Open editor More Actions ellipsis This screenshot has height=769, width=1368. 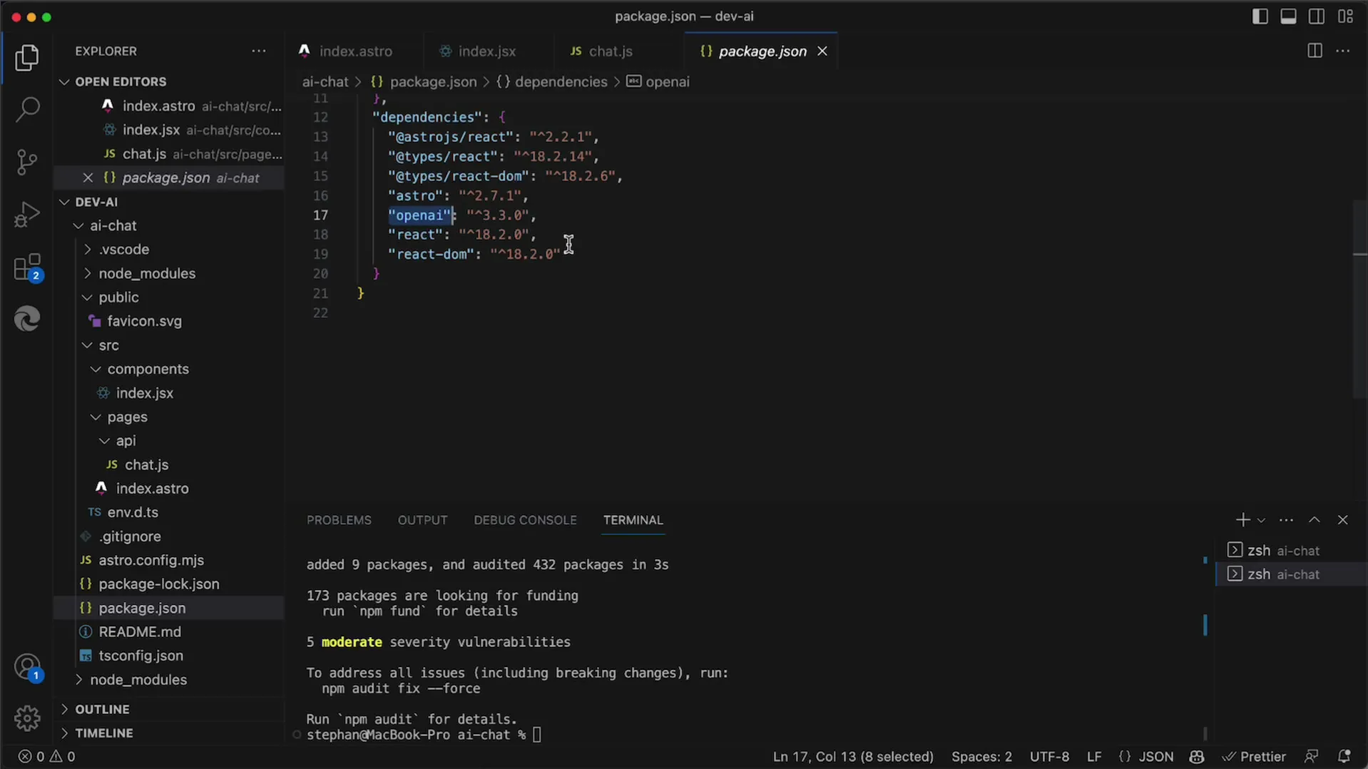click(1343, 51)
